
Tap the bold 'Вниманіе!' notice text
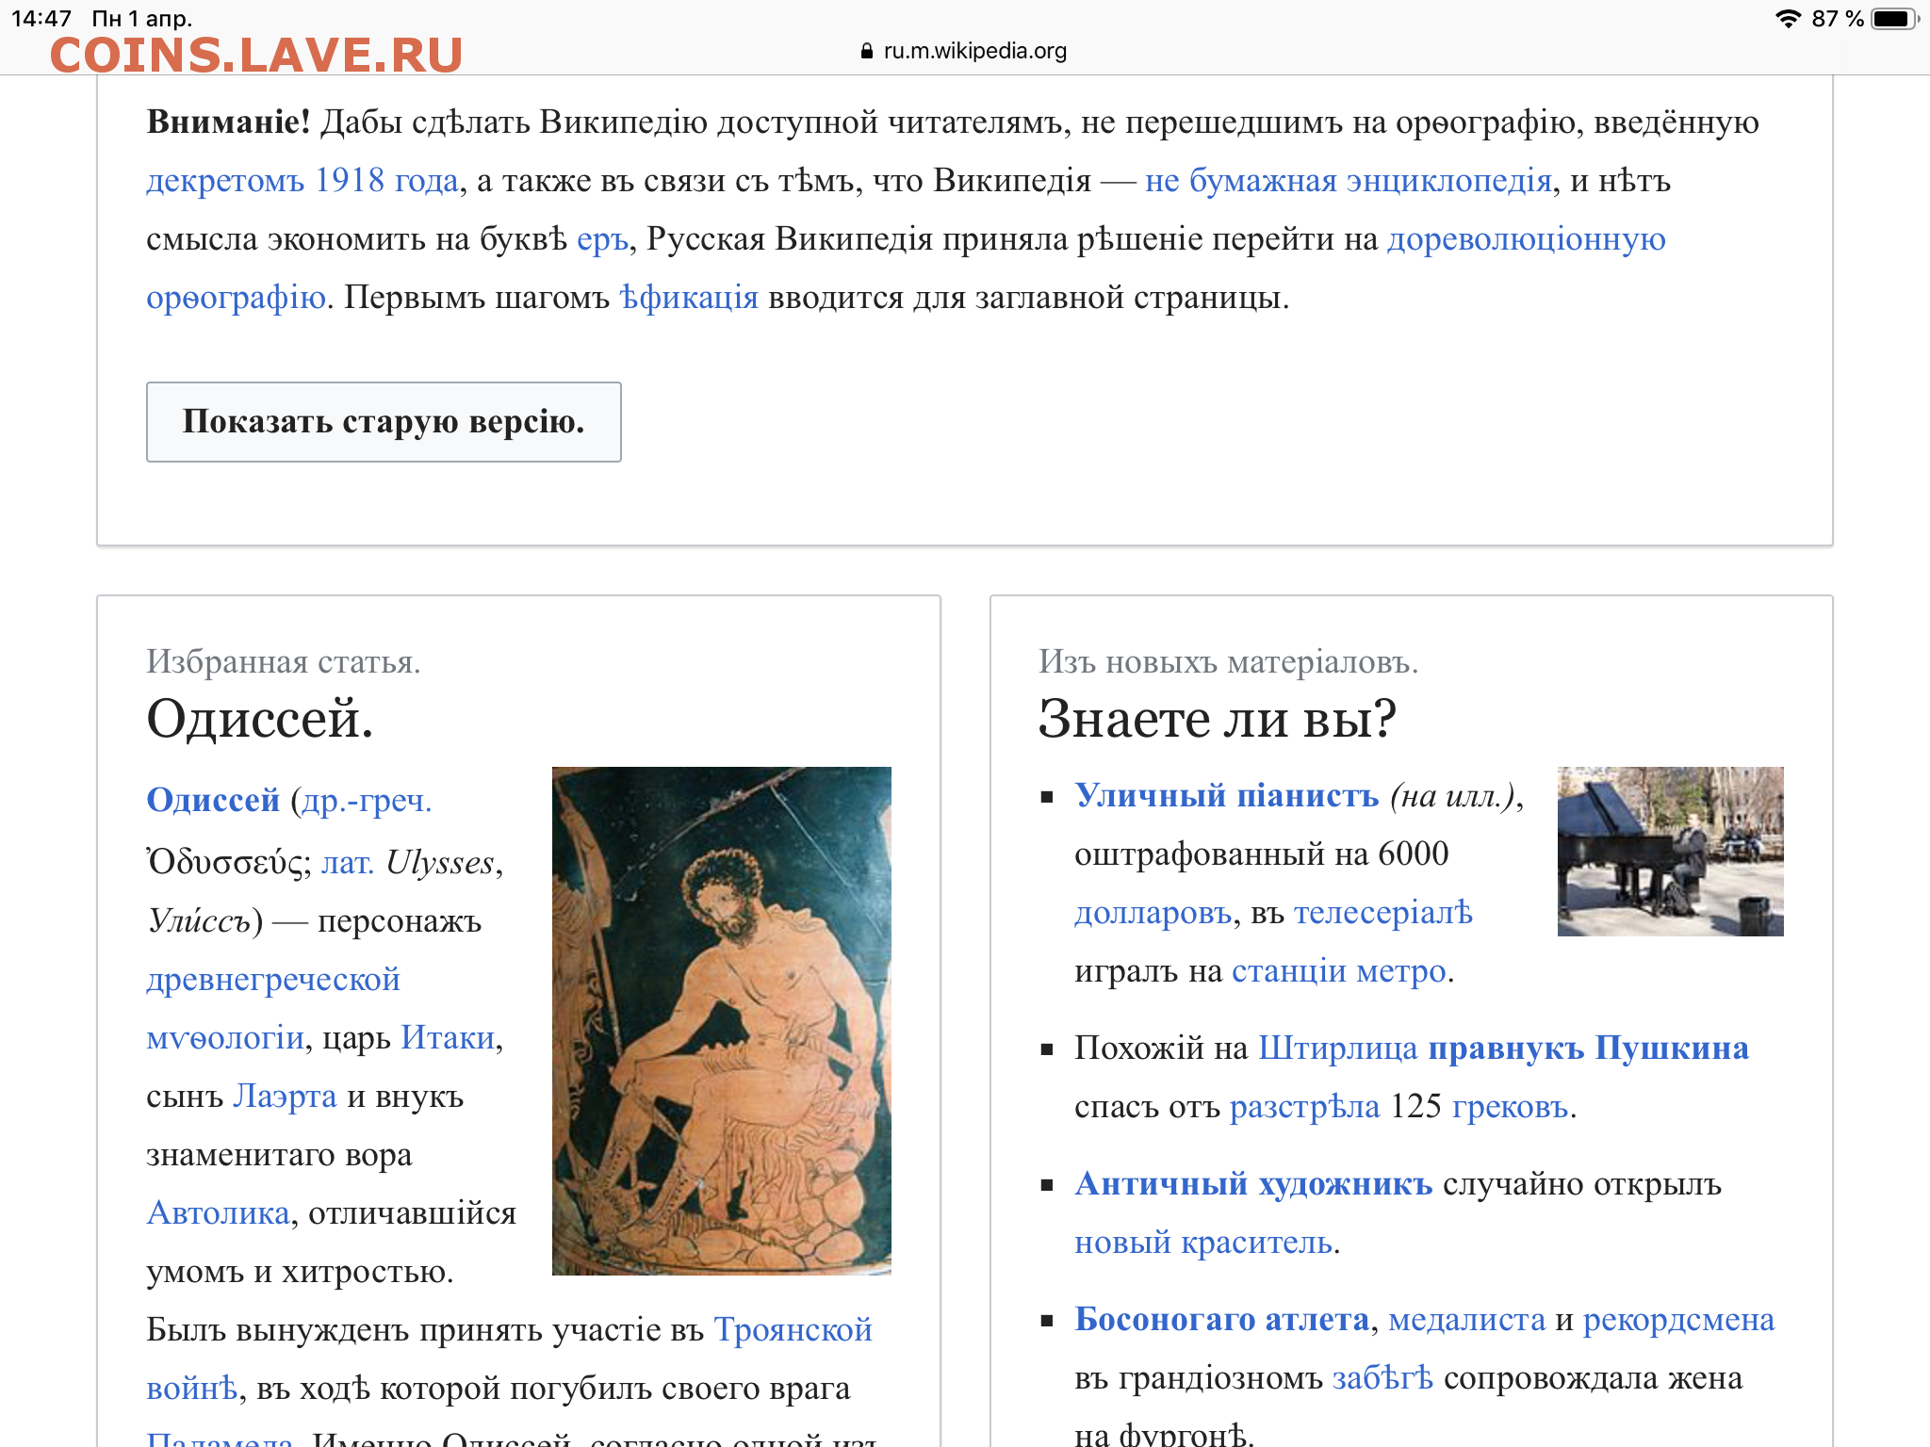pos(229,122)
